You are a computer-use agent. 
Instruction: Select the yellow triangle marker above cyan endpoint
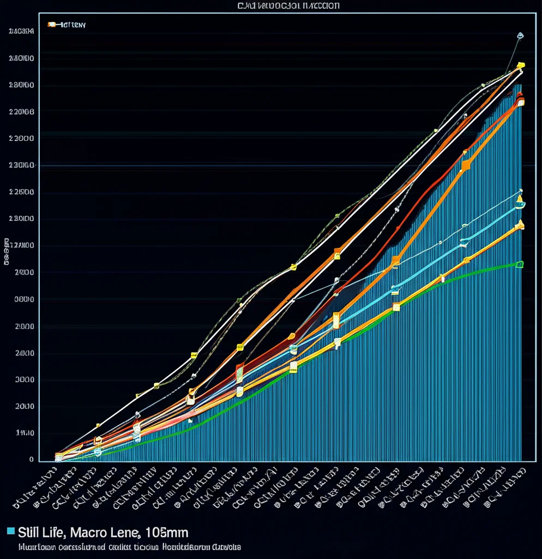[520, 198]
